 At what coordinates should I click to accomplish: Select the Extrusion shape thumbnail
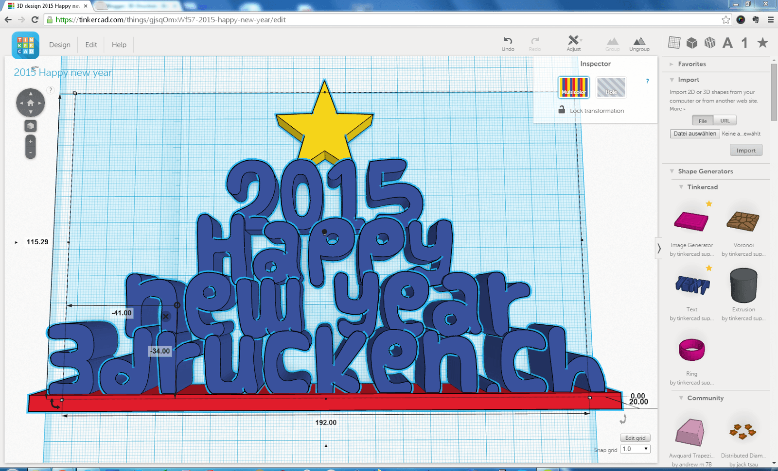[743, 286]
